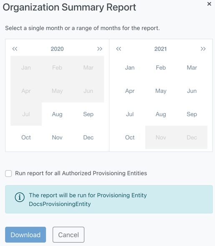Choose Oct 2020 month

(26, 137)
